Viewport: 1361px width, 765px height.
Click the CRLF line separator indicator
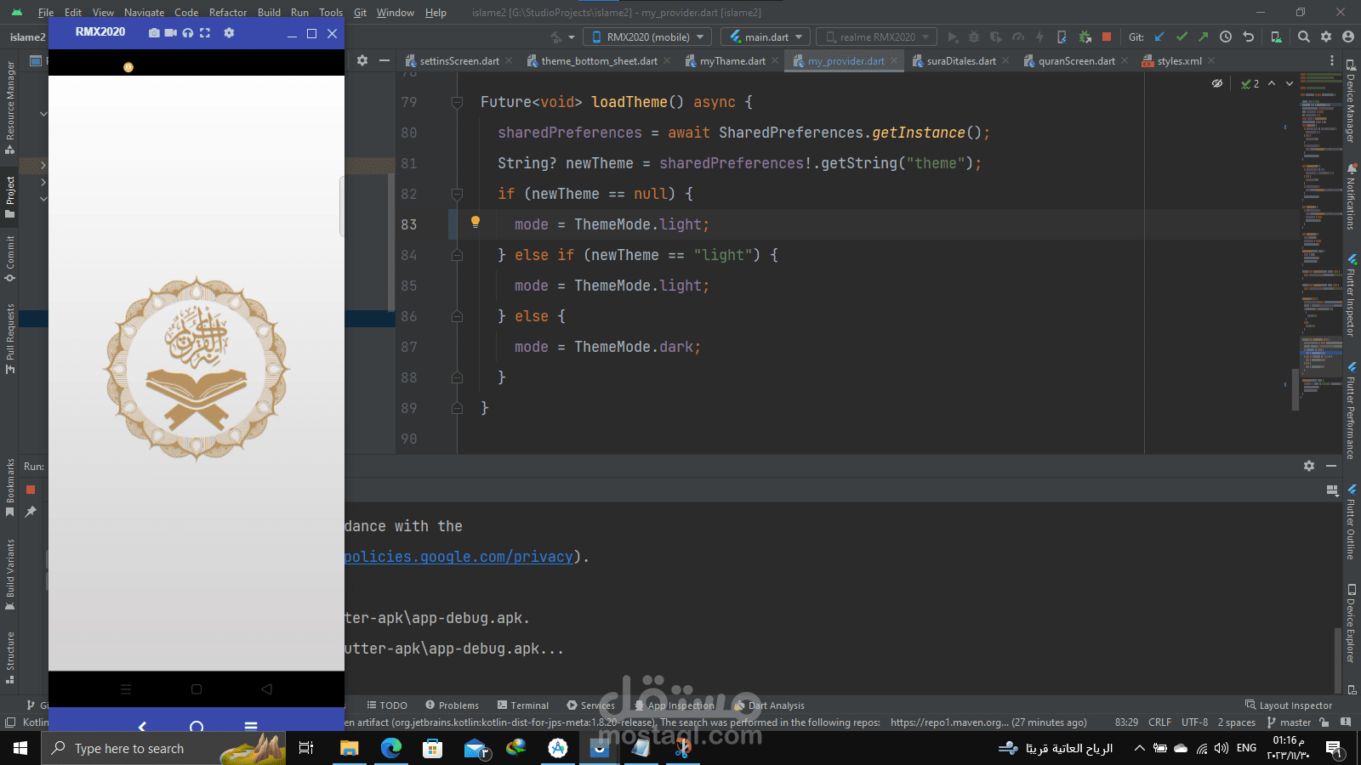click(1159, 722)
